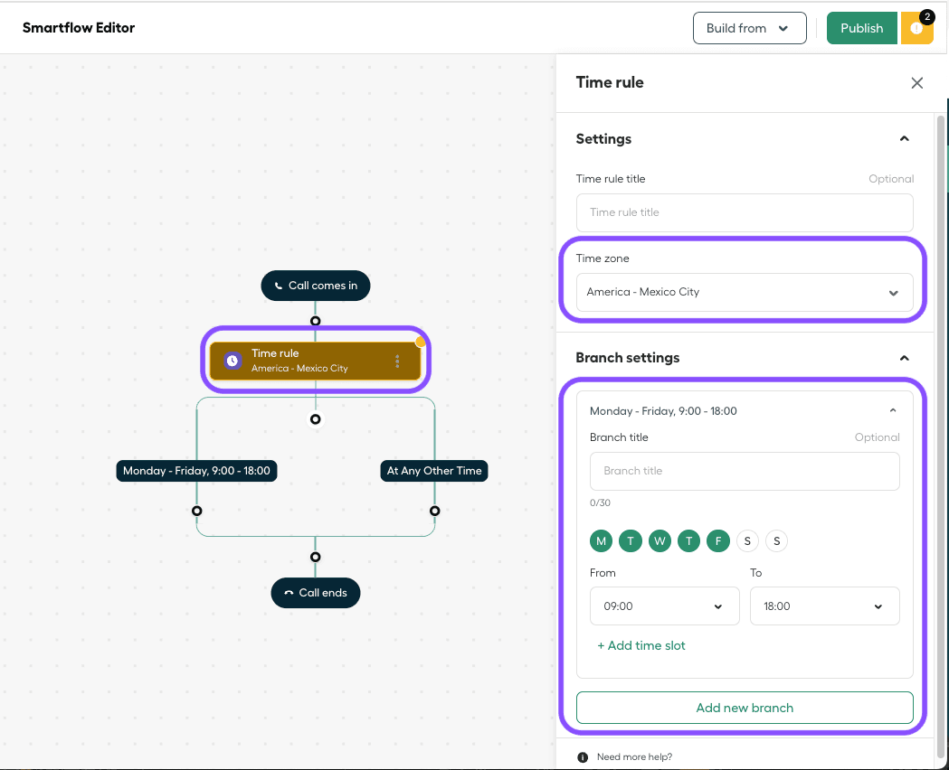This screenshot has height=770, width=949.
Task: Toggle Monday day selector off
Action: coord(601,541)
